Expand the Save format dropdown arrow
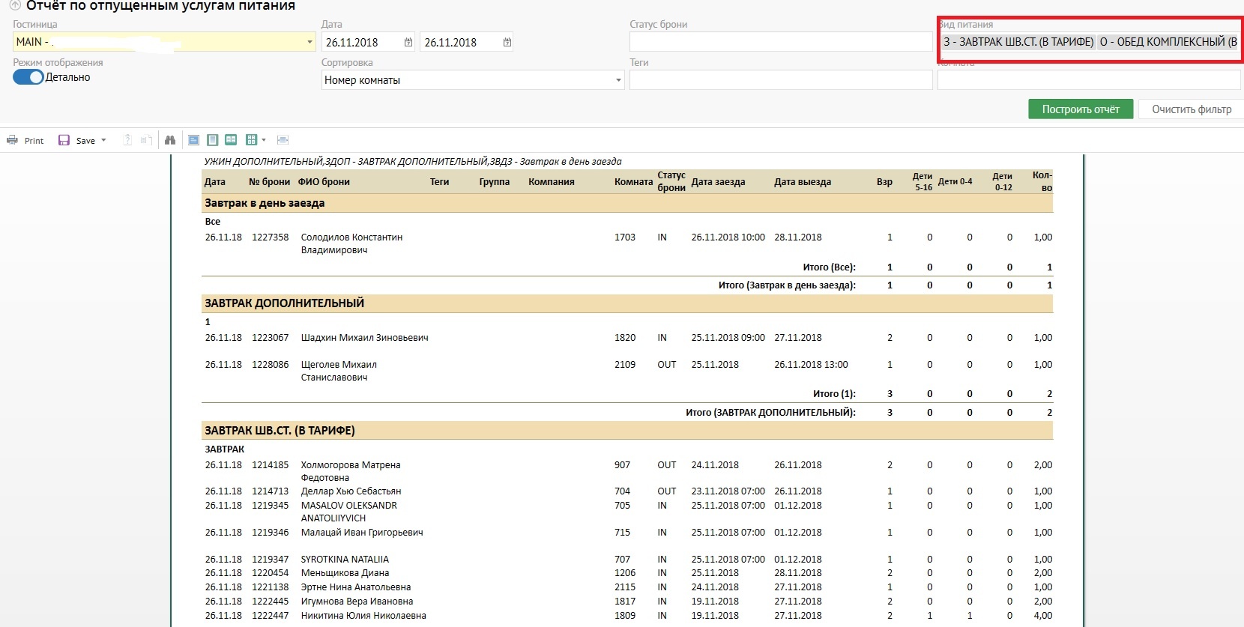The image size is (1244, 627). [x=103, y=140]
